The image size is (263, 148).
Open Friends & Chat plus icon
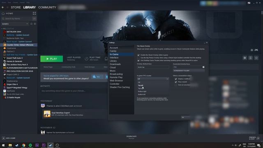tap(258, 138)
